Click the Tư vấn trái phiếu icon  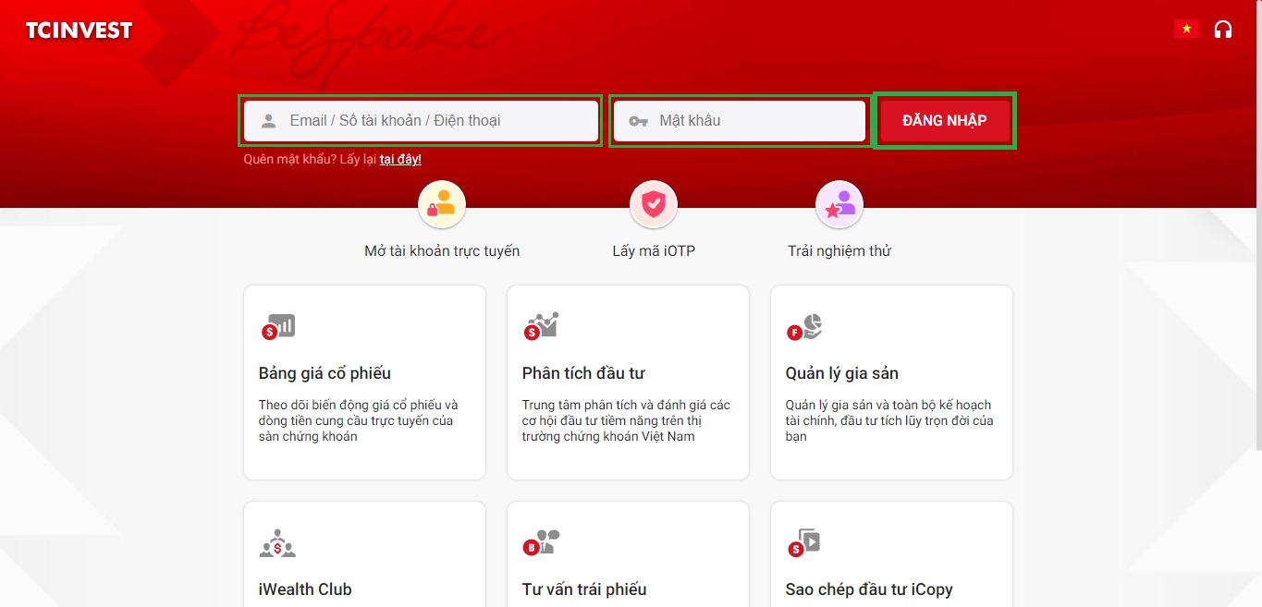[x=542, y=542]
